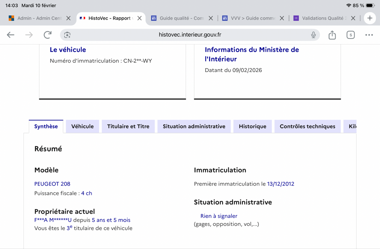Image resolution: width=380 pixels, height=249 pixels.
Task: Close the Admin Center tab
Action: point(68,18)
